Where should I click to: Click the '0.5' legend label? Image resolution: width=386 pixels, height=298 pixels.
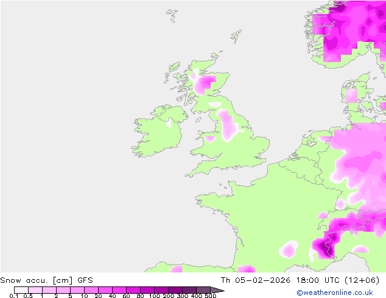pyautogui.click(x=28, y=296)
